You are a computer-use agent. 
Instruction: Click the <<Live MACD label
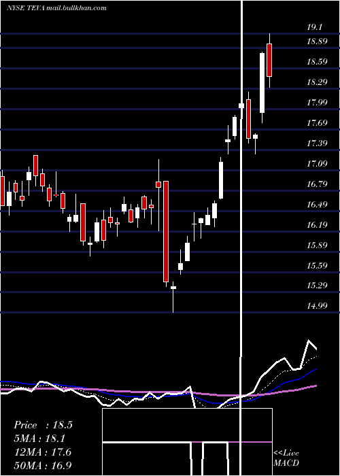coord(286,458)
